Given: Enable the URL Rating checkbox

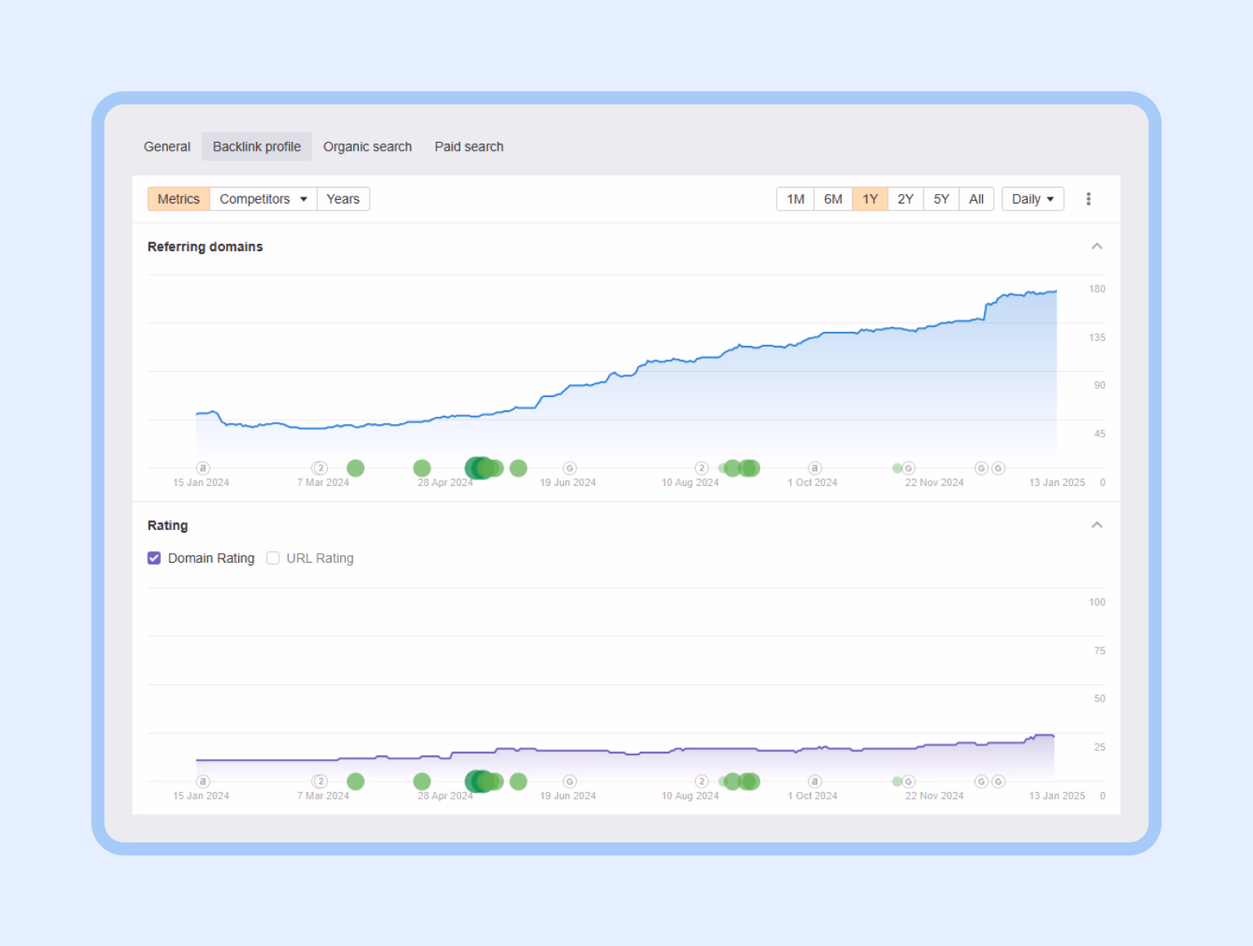Looking at the screenshot, I should (273, 558).
